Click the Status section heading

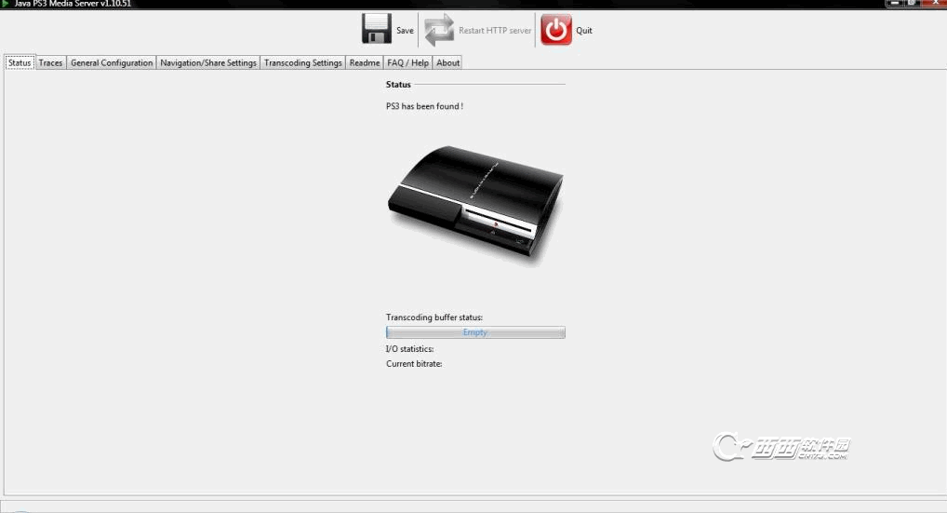coord(398,85)
